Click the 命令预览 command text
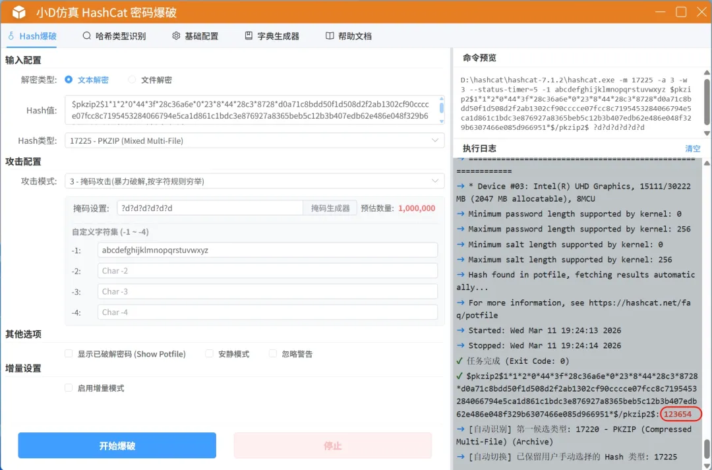 (x=576, y=103)
